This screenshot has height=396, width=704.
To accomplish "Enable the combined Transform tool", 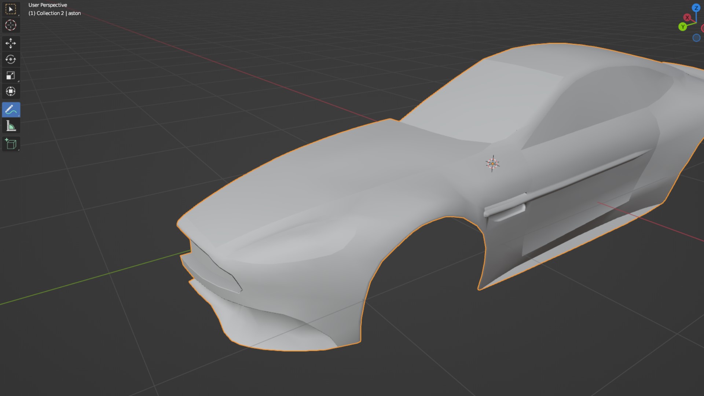I will [11, 91].
